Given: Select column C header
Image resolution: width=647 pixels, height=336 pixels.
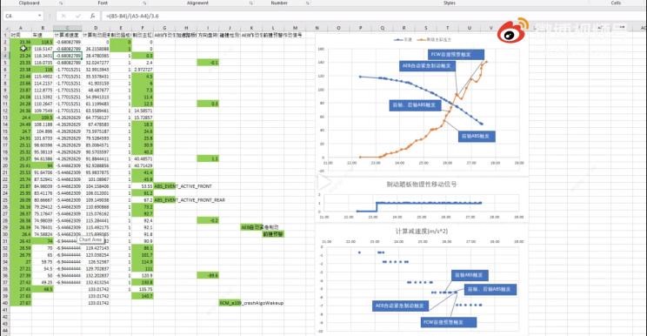Looking at the screenshot, I should click(x=67, y=28).
